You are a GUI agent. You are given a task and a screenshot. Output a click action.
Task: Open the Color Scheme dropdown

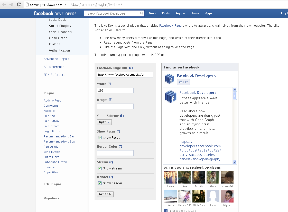[104, 122]
